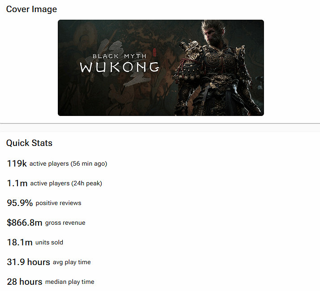Click the horizontal divider below cover image
This screenshot has width=320, height=291.
point(160,124)
